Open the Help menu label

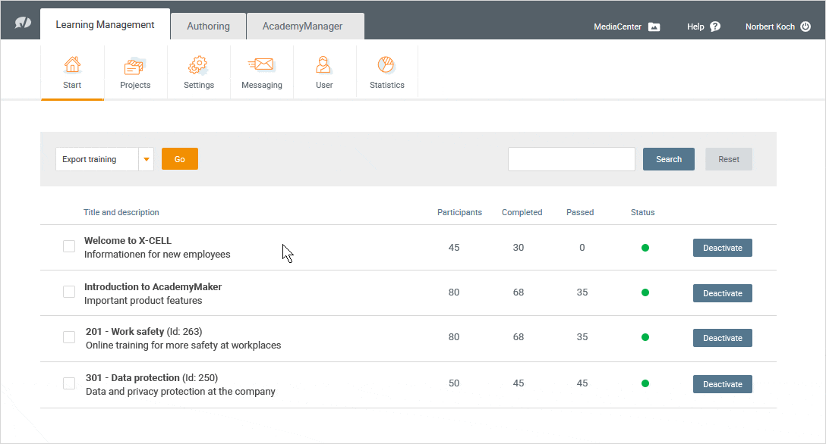click(695, 27)
